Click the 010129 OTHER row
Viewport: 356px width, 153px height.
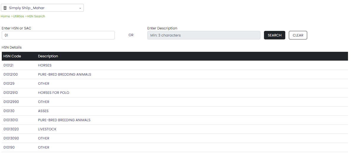pos(44,84)
